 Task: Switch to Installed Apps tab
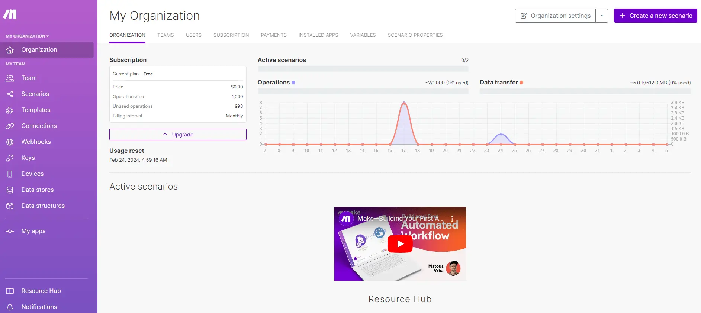point(318,35)
